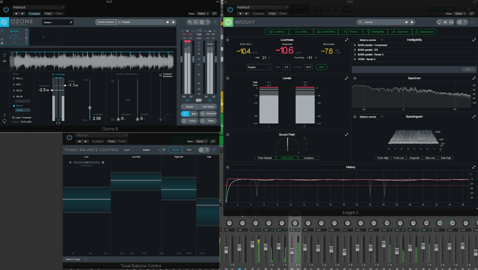Screen dimensions: 478x270
Task: Click the Transient stereo independence slider handle
Action: coord(118,120)
